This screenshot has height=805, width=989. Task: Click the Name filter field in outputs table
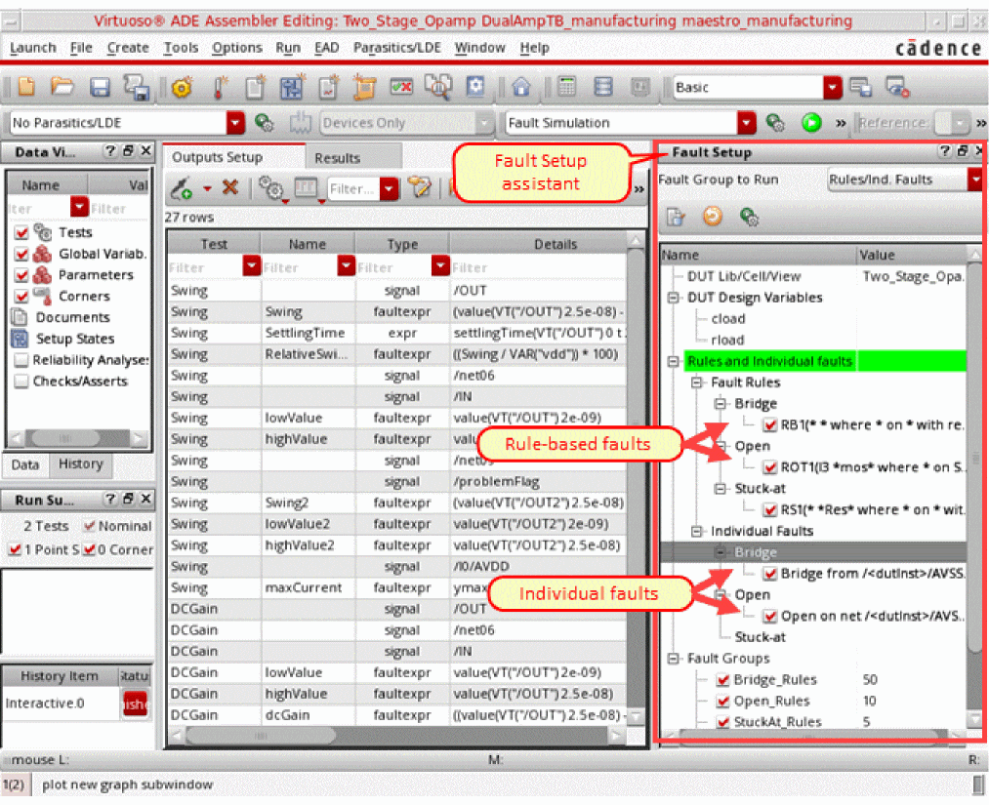pyautogui.click(x=298, y=266)
